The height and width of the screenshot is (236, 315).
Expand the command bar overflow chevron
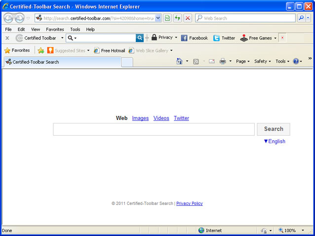(310, 58)
